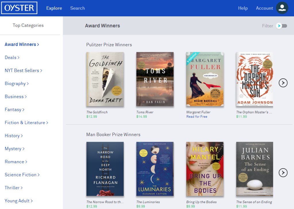The height and width of the screenshot is (209, 294).
Task: Click The Sense of an Ending title
Action: click(x=254, y=202)
